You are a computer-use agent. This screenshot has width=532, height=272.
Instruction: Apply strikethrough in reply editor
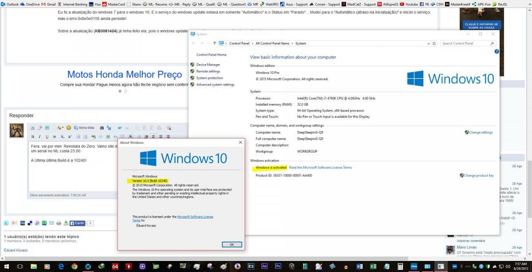click(54, 137)
